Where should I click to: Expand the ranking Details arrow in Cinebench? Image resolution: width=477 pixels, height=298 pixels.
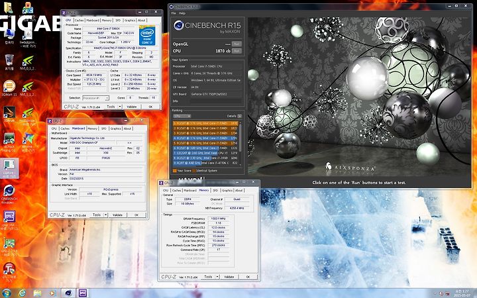[240, 116]
